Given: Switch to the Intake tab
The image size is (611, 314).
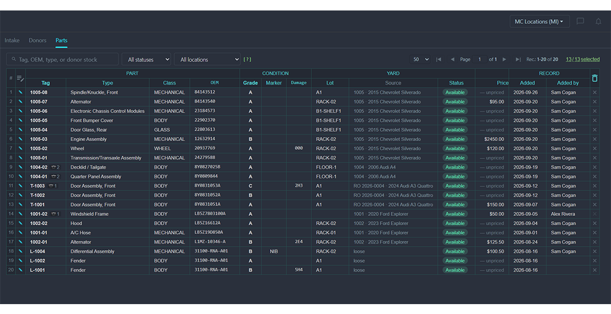Looking at the screenshot, I should tap(12, 40).
